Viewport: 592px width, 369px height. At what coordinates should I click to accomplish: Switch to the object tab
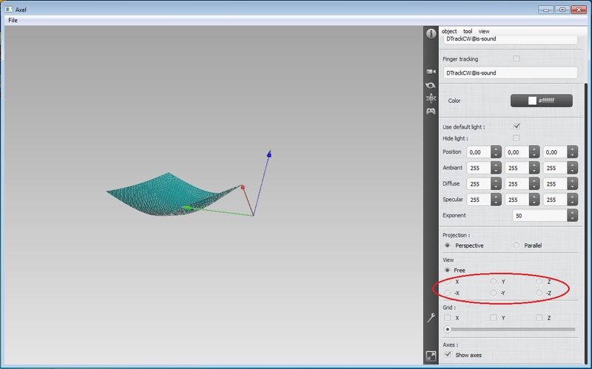point(449,31)
